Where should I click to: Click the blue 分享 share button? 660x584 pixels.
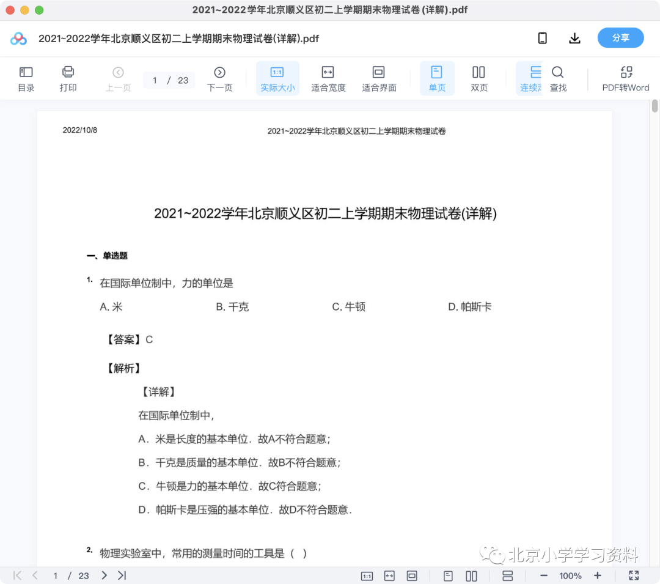click(x=620, y=38)
